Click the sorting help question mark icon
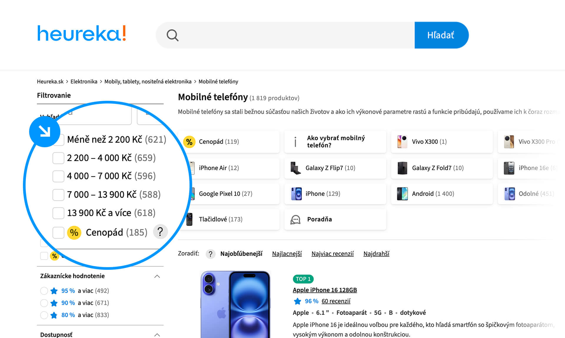The height and width of the screenshot is (338, 565). point(210,254)
